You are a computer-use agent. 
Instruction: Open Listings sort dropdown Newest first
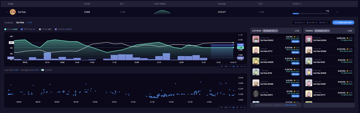click(270, 31)
